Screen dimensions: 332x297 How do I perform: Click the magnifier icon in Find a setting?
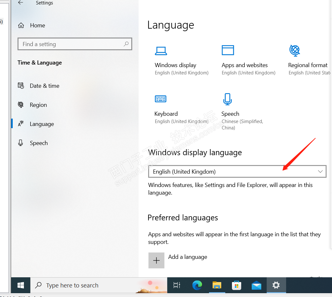tap(126, 44)
